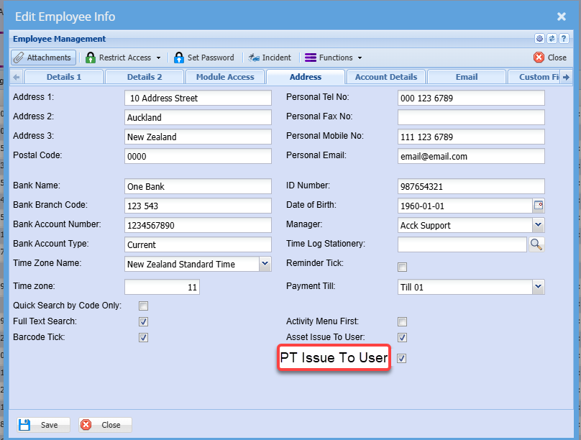581x440 pixels.
Task: Open the Date of Birth calendar picker
Action: [538, 205]
